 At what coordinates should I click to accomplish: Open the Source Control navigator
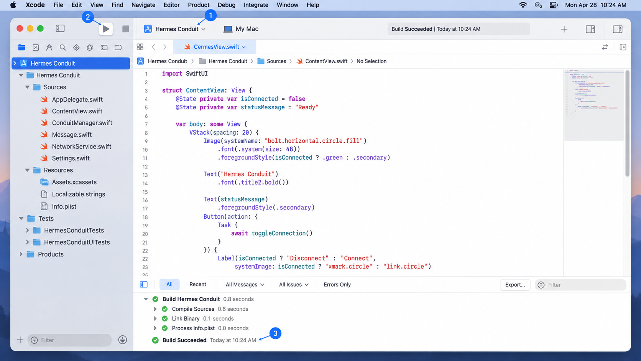coord(36,48)
